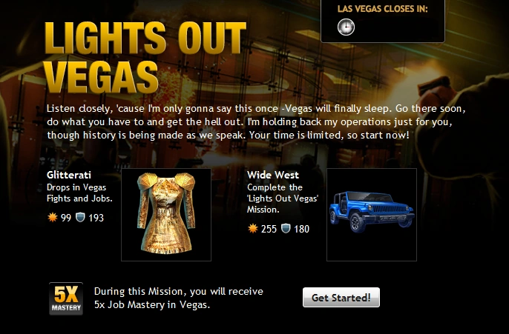
Task: Click the Wide West defense value 180
Action: [301, 229]
